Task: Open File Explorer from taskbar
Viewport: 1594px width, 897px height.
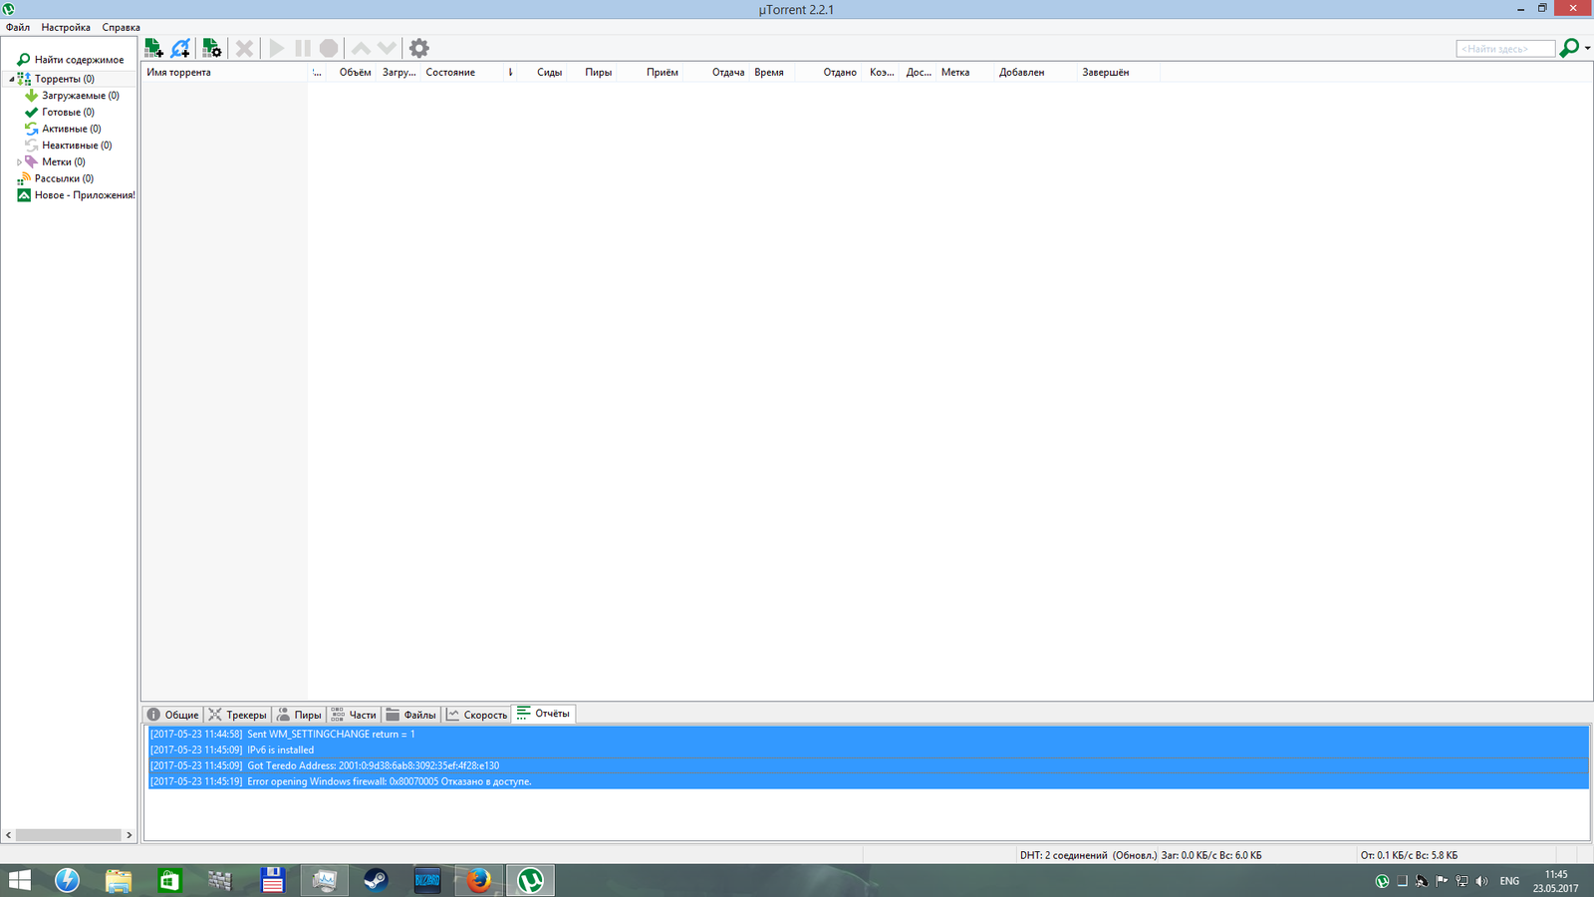Action: coord(118,880)
